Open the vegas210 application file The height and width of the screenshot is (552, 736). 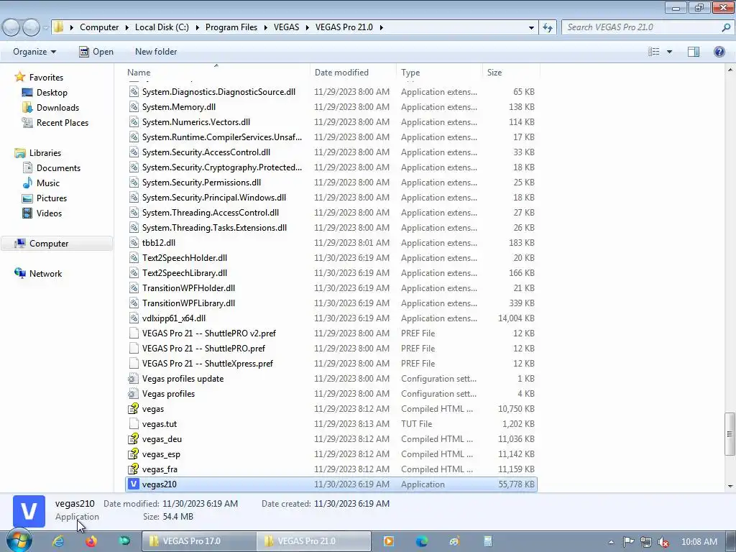(x=331, y=484)
